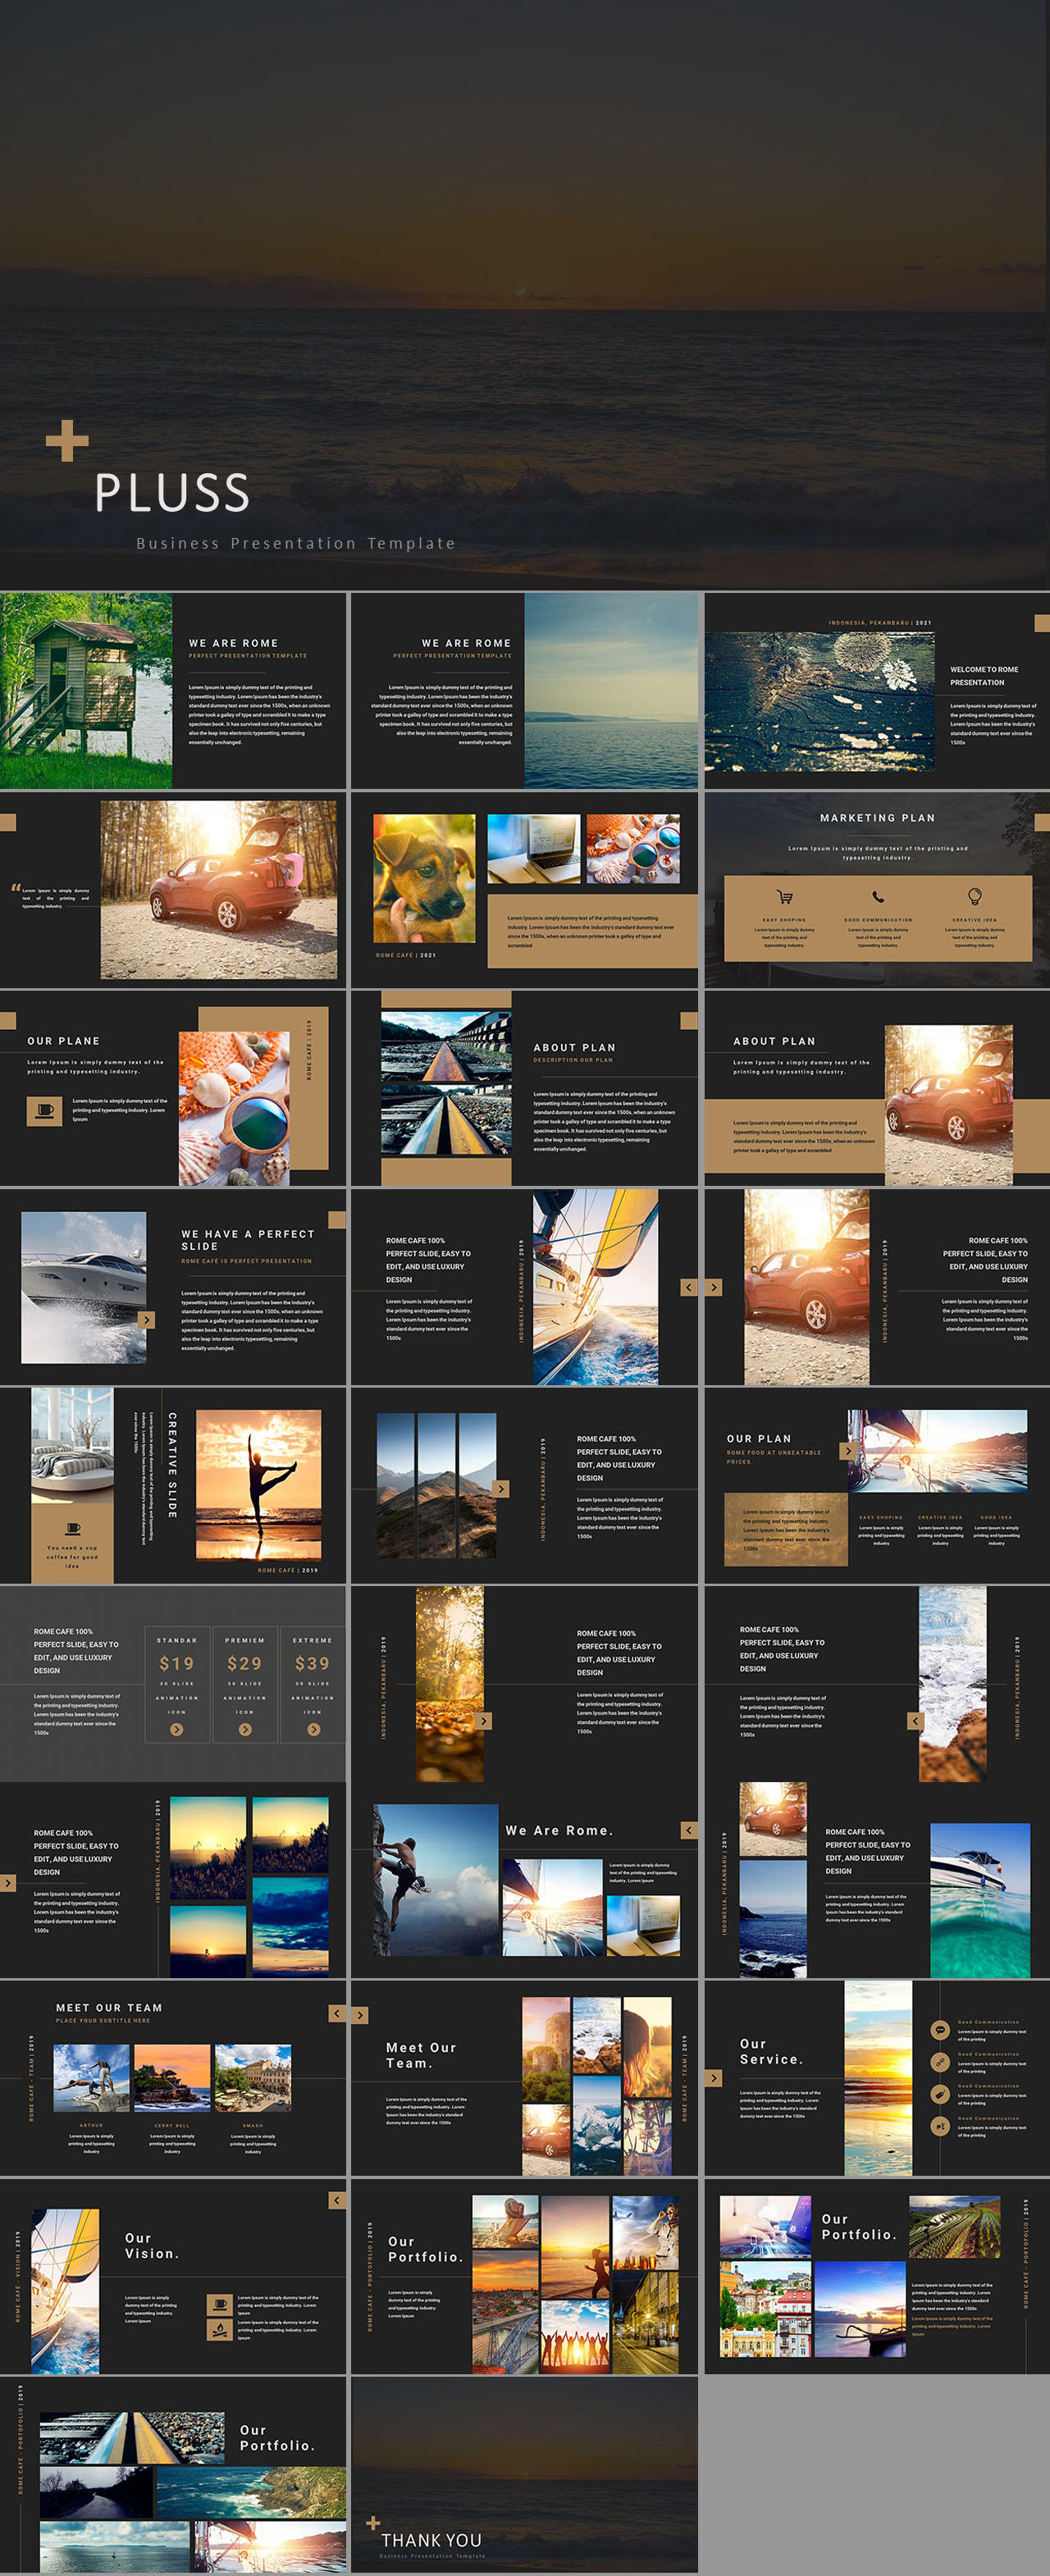Image resolution: width=1050 pixels, height=2576 pixels.
Task: Select the puppy photo thumbnail
Action: click(424, 878)
